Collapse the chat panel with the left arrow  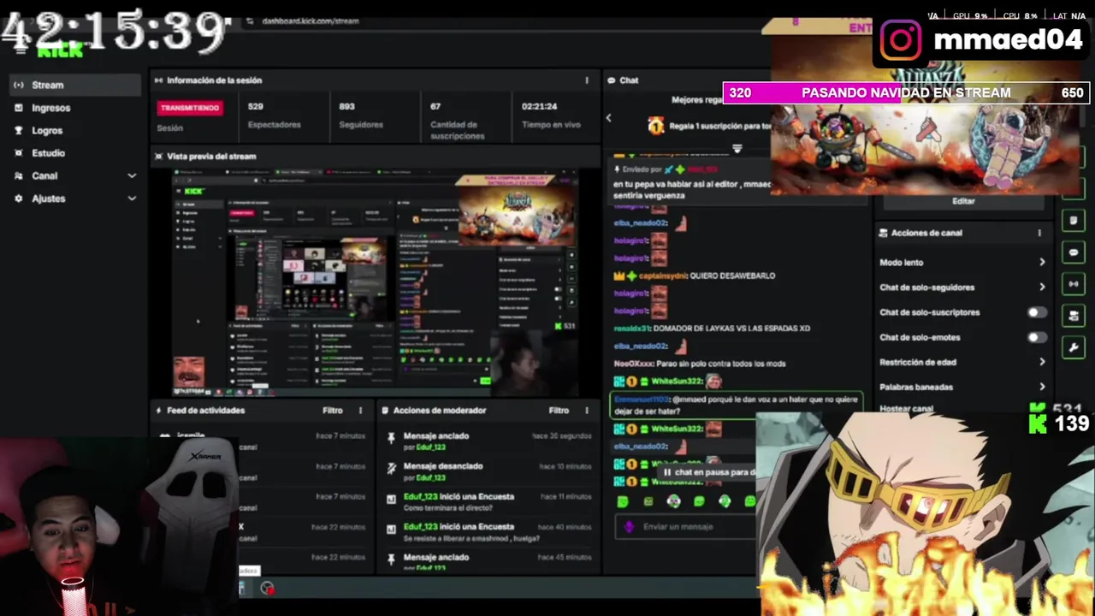(609, 118)
